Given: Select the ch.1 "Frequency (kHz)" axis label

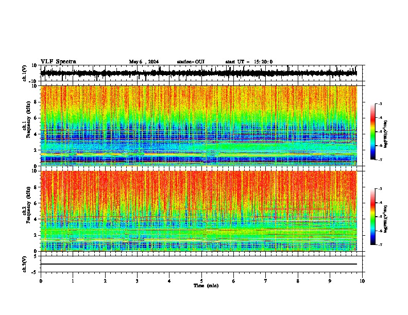Looking at the screenshot, I should tap(28, 120).
